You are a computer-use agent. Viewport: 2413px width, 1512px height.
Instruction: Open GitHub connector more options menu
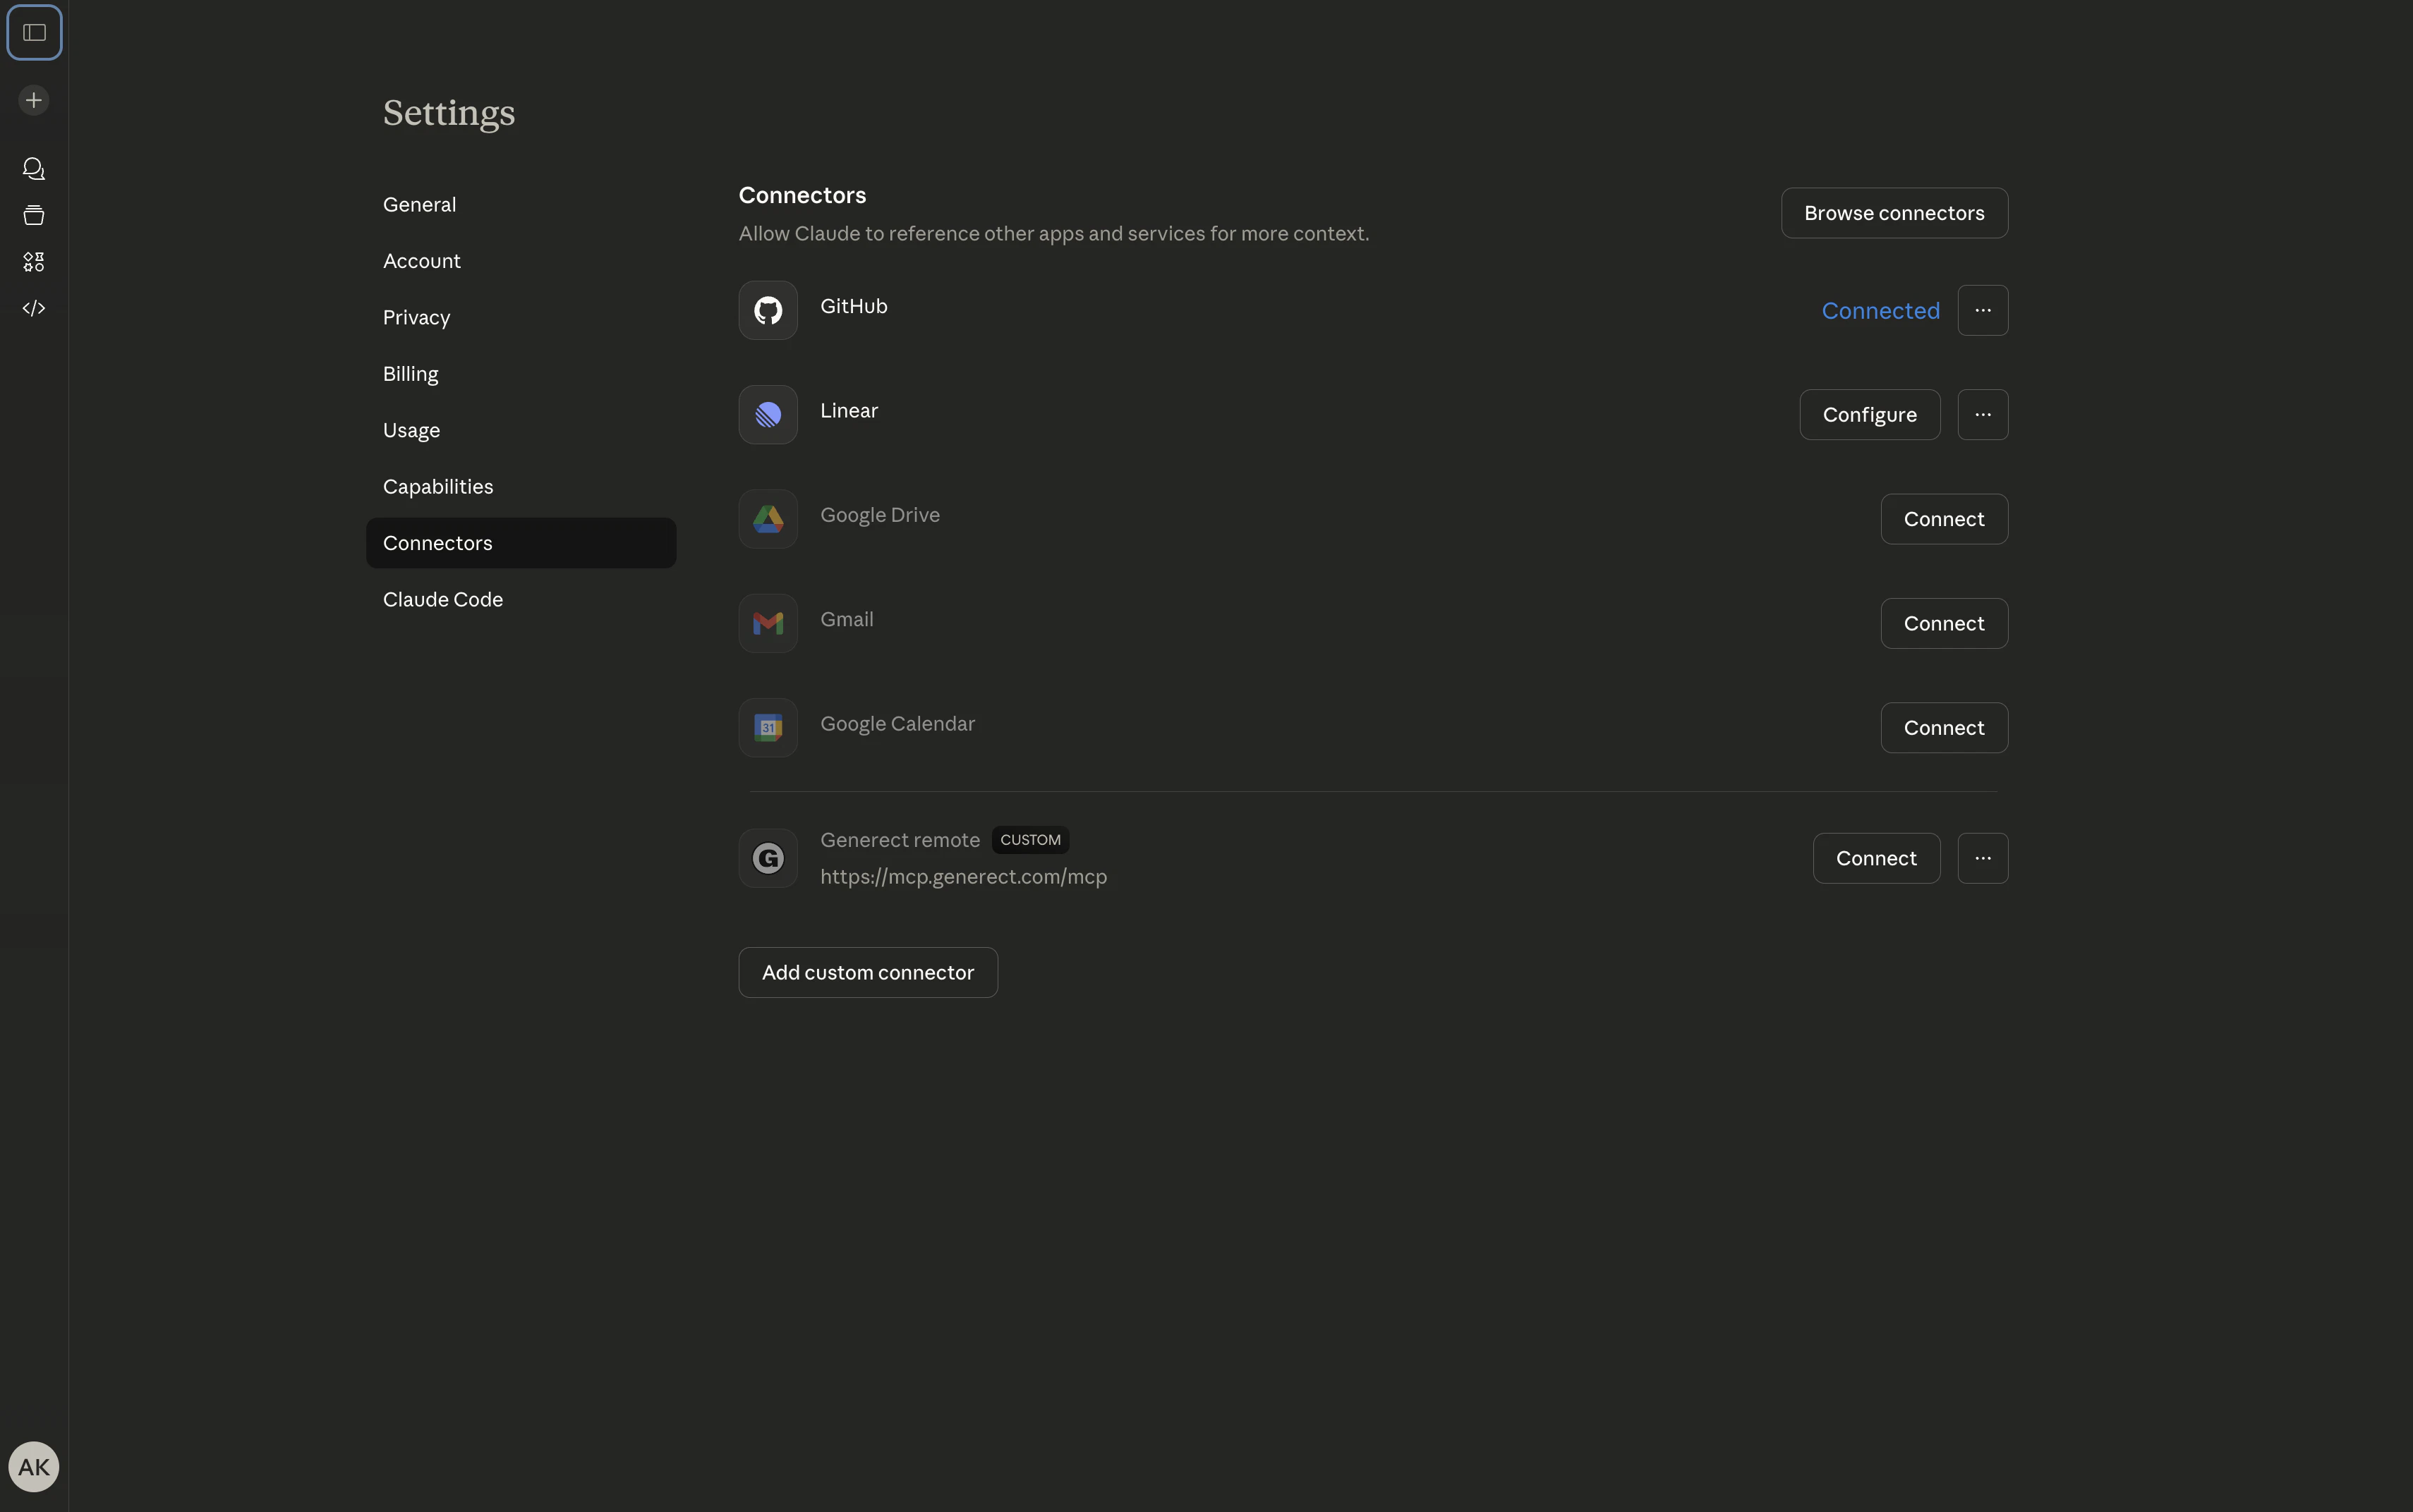tap(1982, 310)
